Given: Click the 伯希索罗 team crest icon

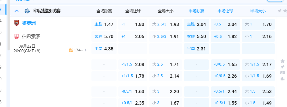Looking at the screenshot, I should pos(17,37).
